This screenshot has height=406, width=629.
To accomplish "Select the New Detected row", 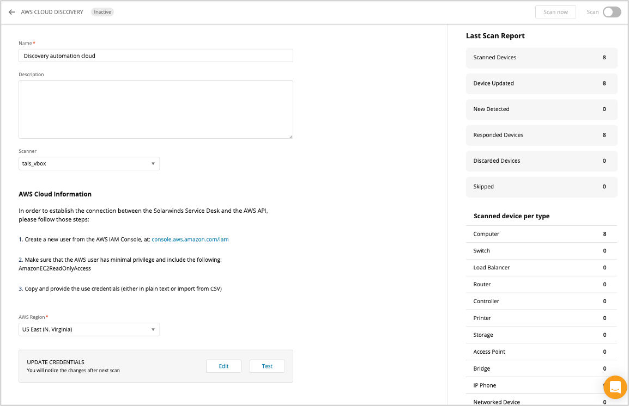I will (542, 109).
